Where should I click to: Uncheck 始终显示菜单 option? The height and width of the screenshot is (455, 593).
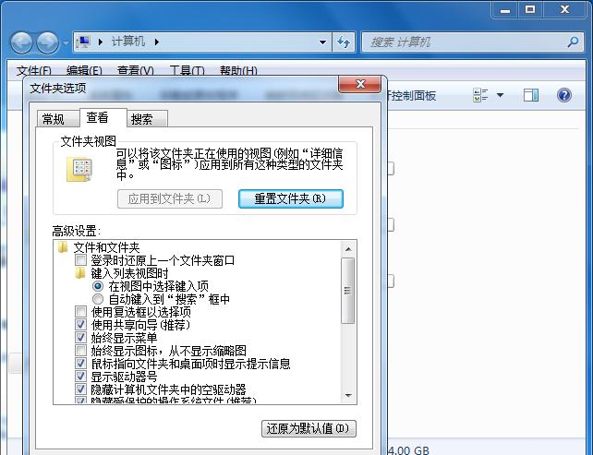click(x=82, y=339)
